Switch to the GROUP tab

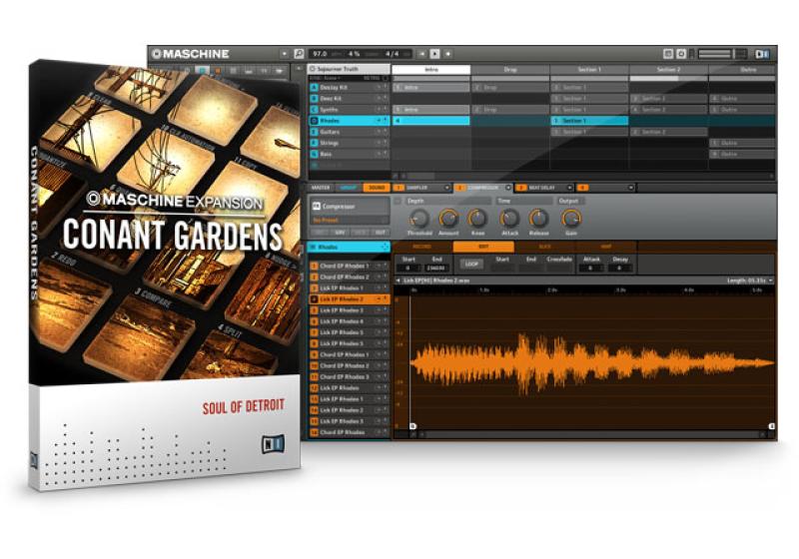tap(349, 188)
